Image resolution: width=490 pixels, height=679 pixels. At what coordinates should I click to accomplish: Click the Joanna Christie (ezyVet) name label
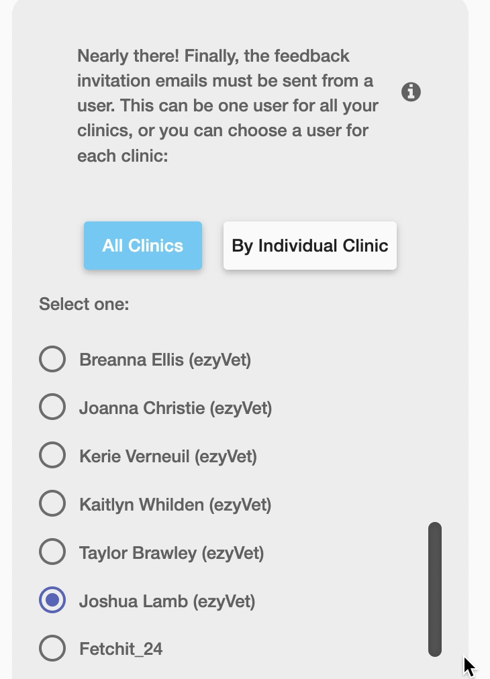(x=175, y=408)
